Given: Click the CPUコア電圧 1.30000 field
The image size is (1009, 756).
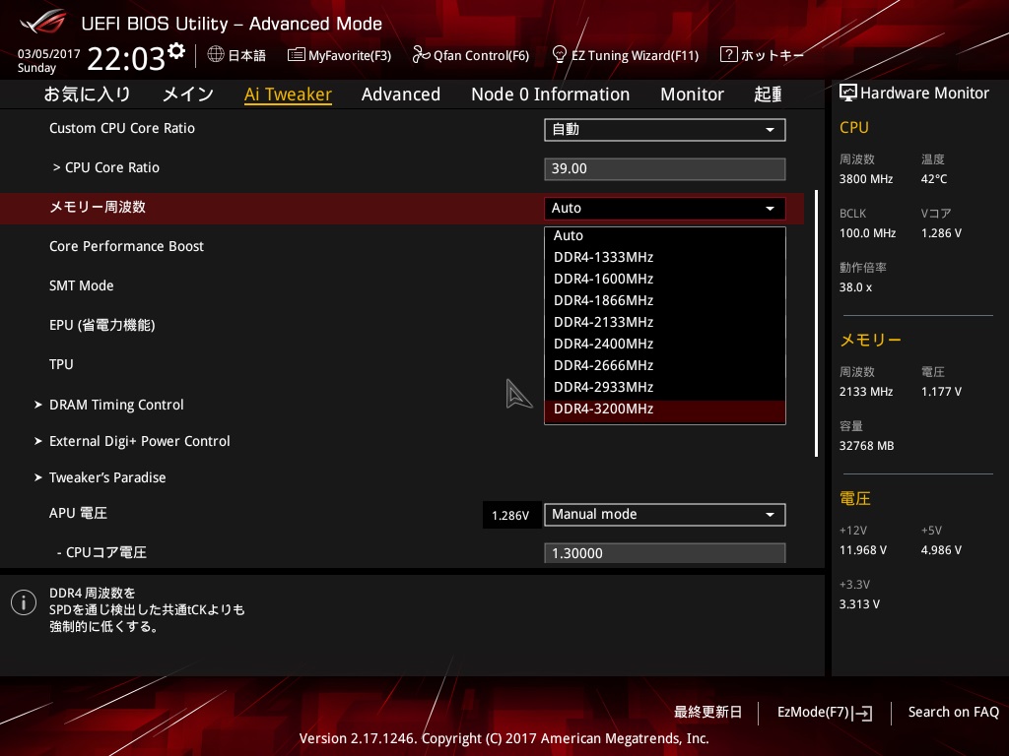Looking at the screenshot, I should pyautogui.click(x=665, y=553).
